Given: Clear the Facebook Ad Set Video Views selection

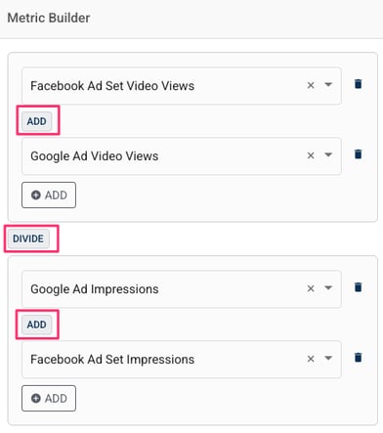Looking at the screenshot, I should pos(311,85).
